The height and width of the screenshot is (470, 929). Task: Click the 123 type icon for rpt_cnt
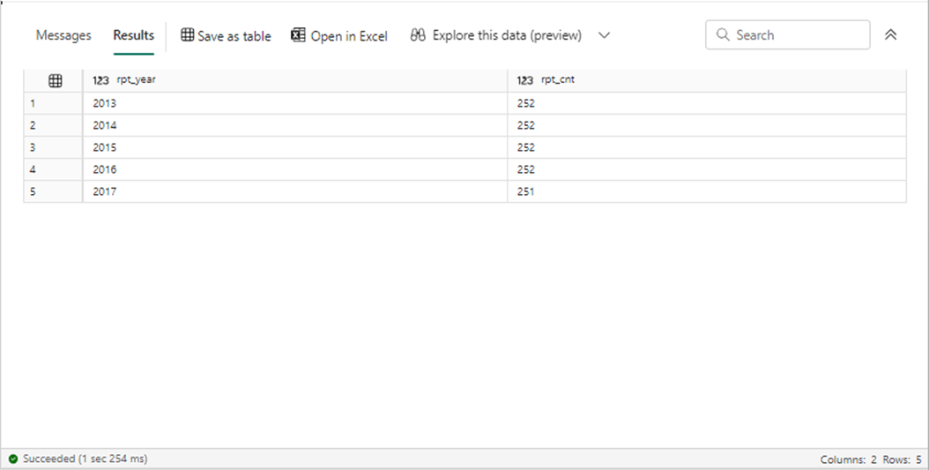525,80
